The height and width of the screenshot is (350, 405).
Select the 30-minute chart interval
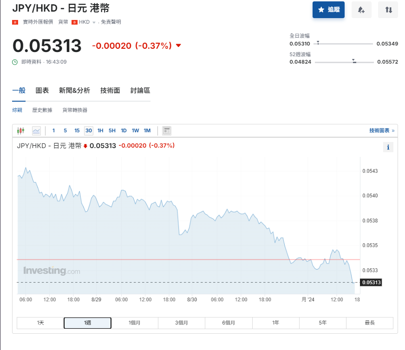click(88, 130)
